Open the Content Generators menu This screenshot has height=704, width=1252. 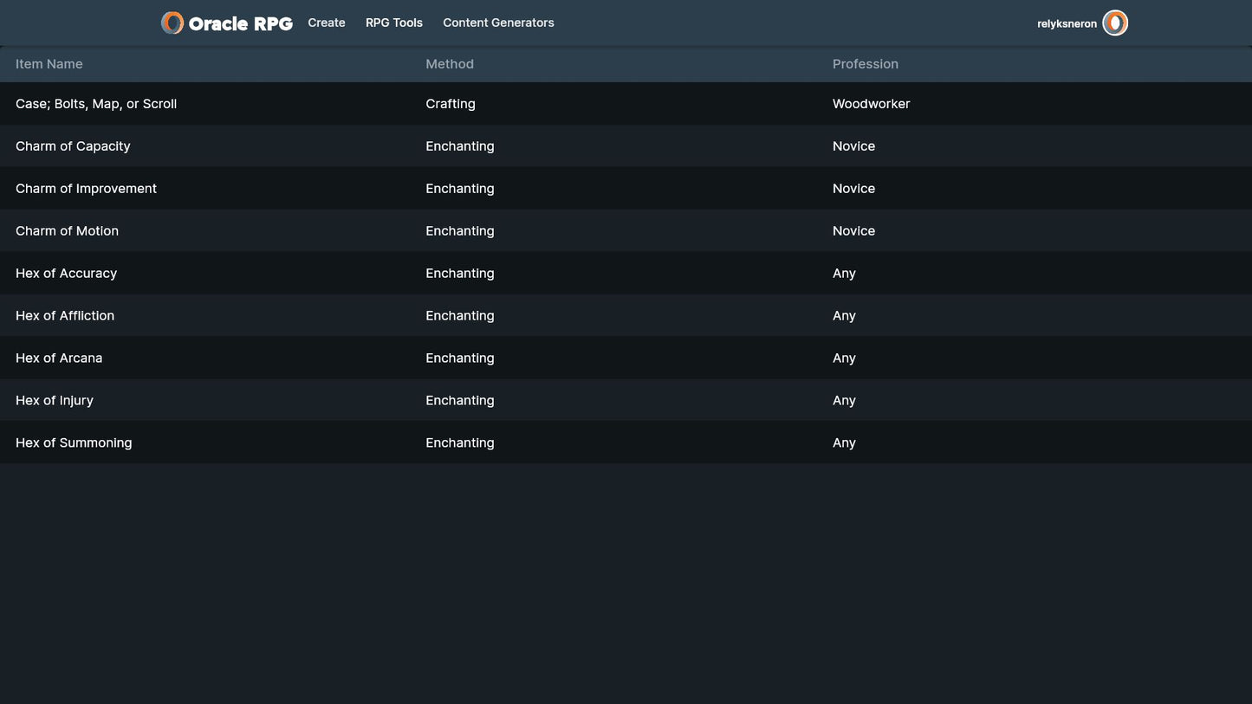[x=498, y=23]
